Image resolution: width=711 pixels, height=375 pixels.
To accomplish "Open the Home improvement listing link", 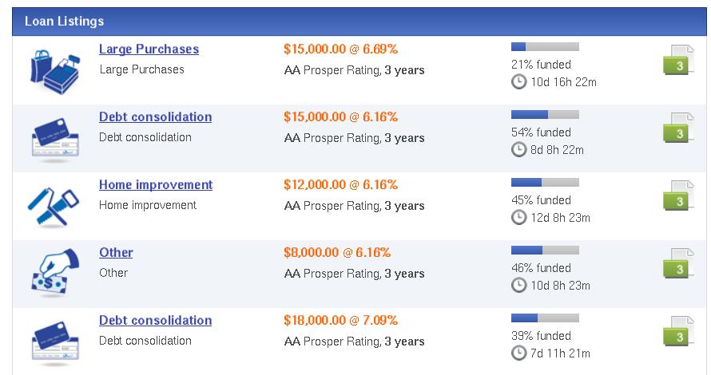I will pos(156,185).
